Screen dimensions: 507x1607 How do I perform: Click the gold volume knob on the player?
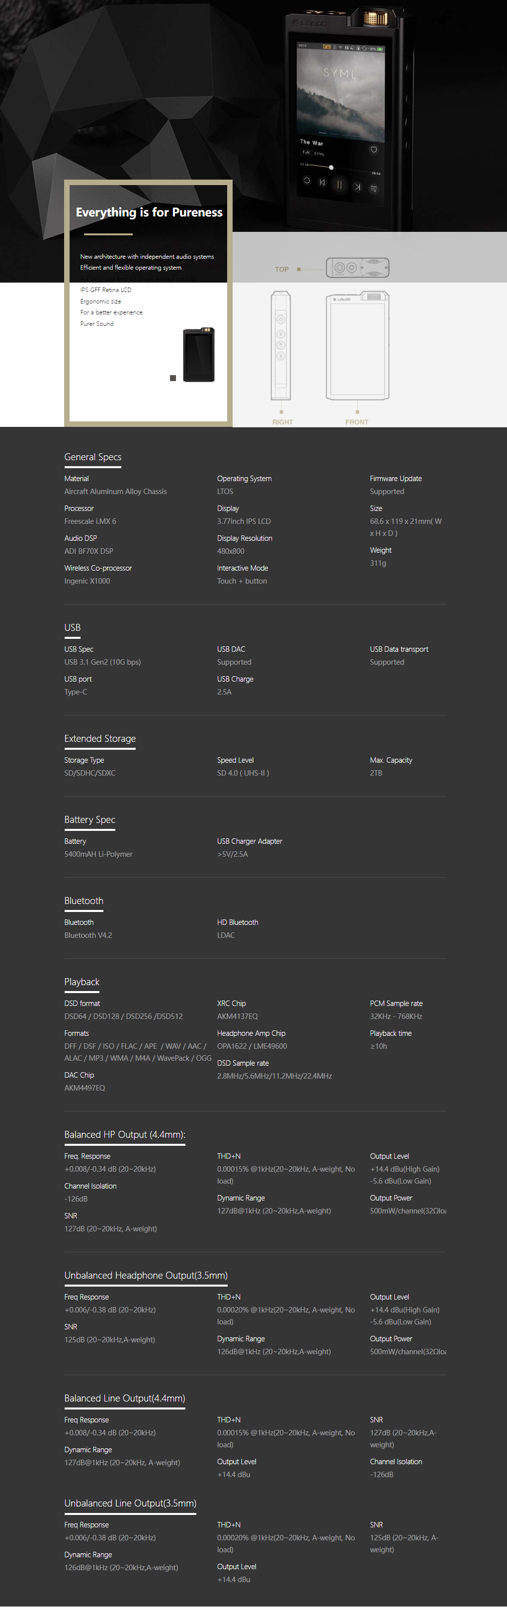(376, 18)
